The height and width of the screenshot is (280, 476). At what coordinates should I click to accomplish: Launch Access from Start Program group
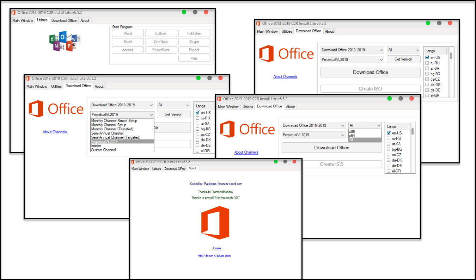(x=128, y=50)
